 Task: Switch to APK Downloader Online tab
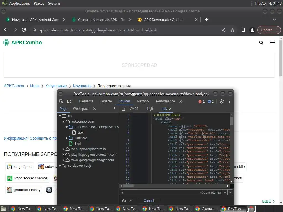point(163,20)
